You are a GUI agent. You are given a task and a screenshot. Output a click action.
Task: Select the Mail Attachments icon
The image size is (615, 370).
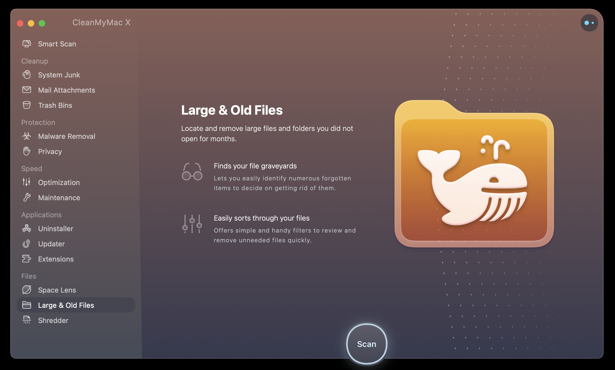(27, 90)
